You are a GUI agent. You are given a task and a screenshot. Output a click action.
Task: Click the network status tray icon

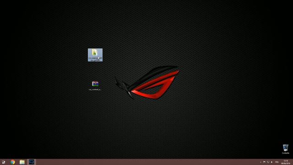[x=268, y=162]
